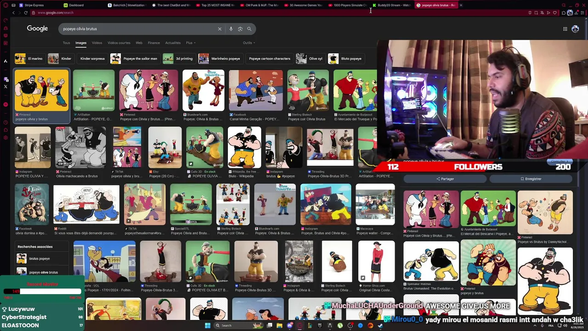Show hidden system tray icons chevron

pos(535,325)
